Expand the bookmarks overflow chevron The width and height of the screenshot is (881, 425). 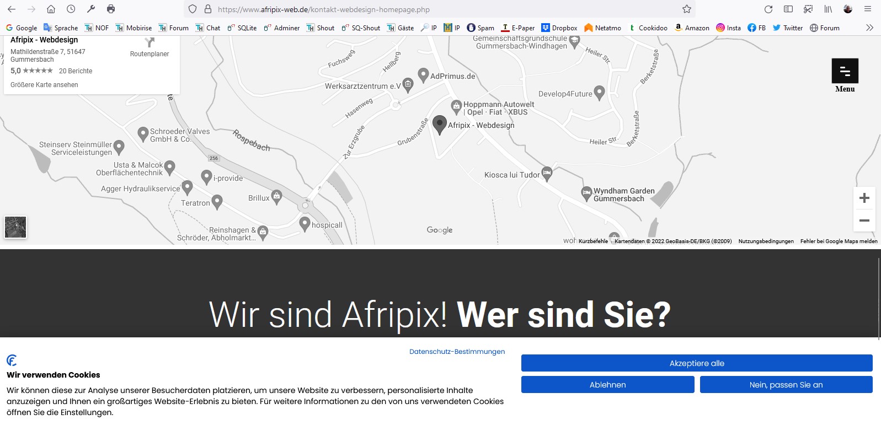click(x=869, y=28)
